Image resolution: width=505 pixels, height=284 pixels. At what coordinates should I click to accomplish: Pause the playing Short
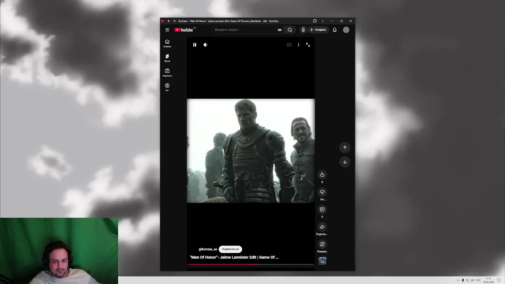[x=195, y=45]
